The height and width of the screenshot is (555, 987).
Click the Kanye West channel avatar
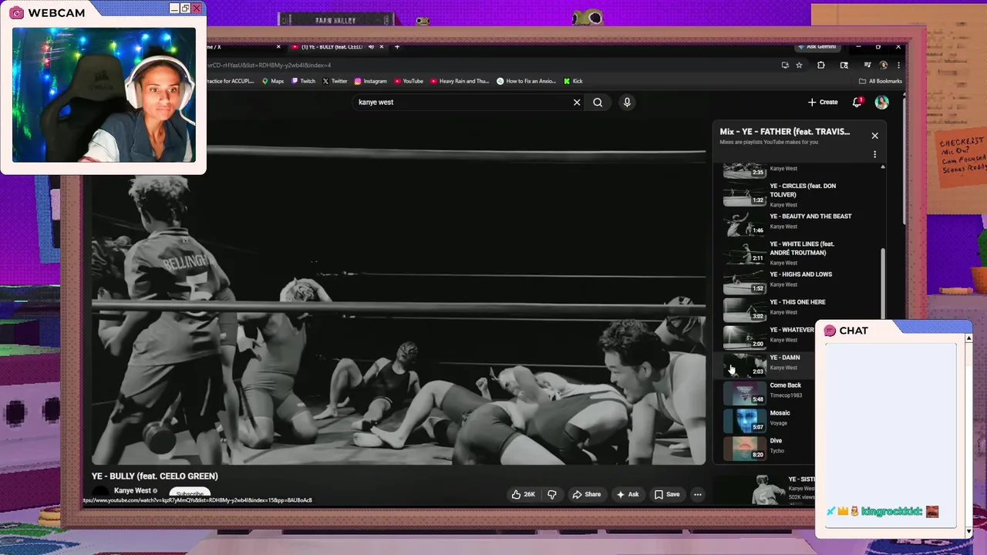click(100, 492)
